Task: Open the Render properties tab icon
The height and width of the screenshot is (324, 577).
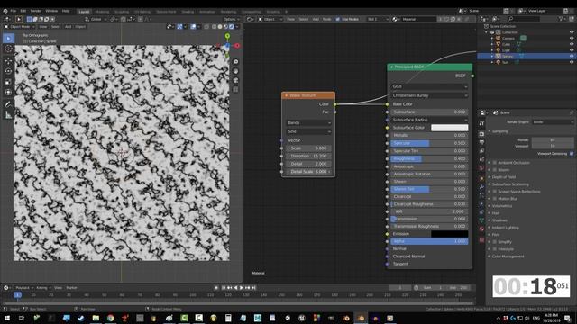Action: pos(481,134)
